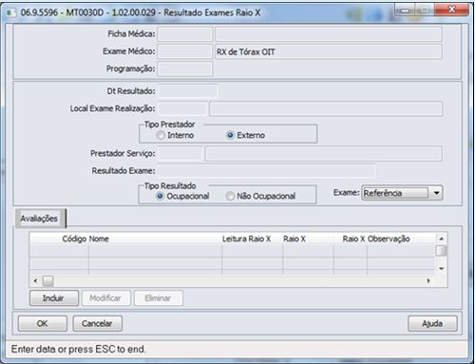Click the Prestador Serviço name field
This screenshot has width=475, height=364.
click(x=323, y=154)
